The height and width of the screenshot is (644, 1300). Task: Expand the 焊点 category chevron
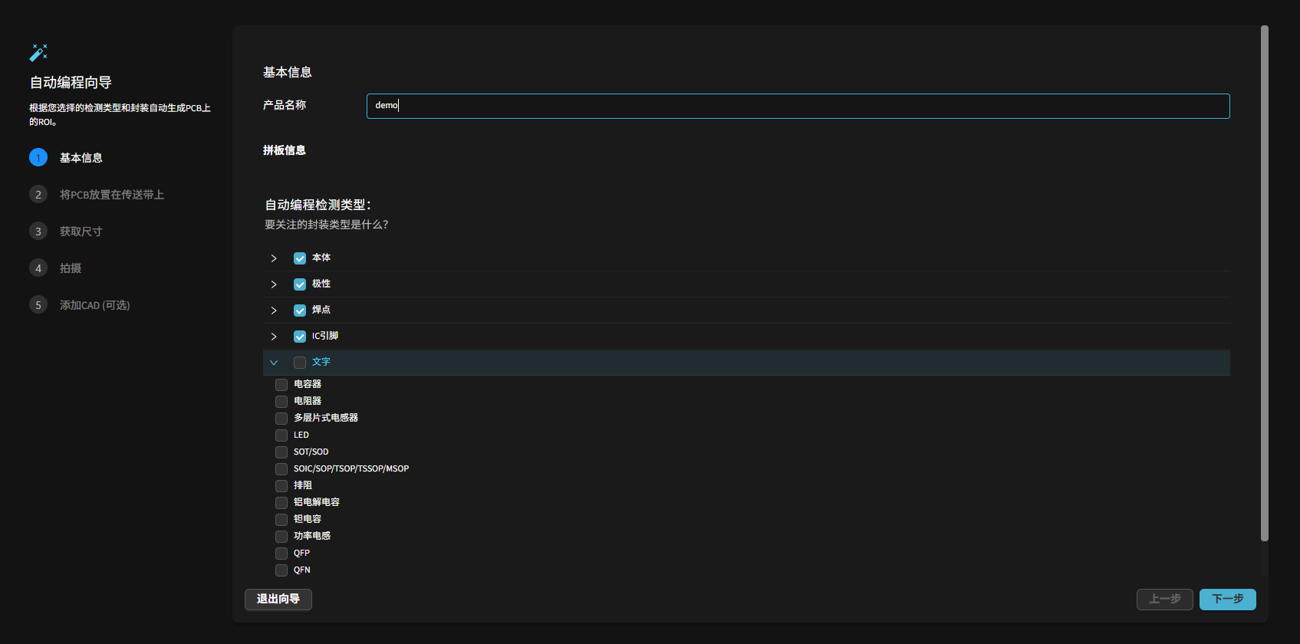tap(274, 310)
